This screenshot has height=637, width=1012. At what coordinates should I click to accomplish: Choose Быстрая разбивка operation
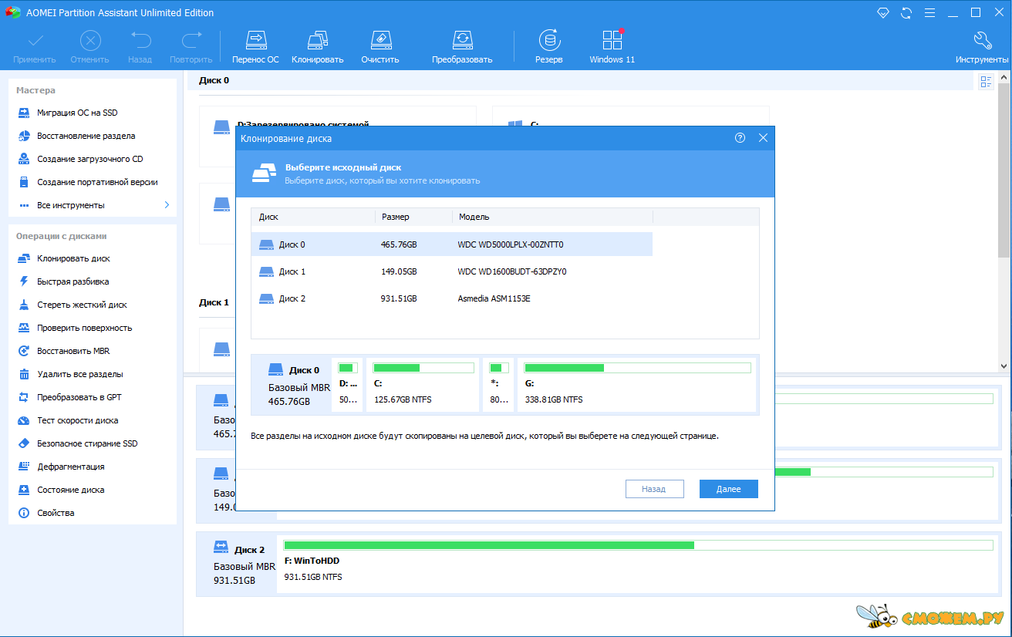(x=73, y=281)
